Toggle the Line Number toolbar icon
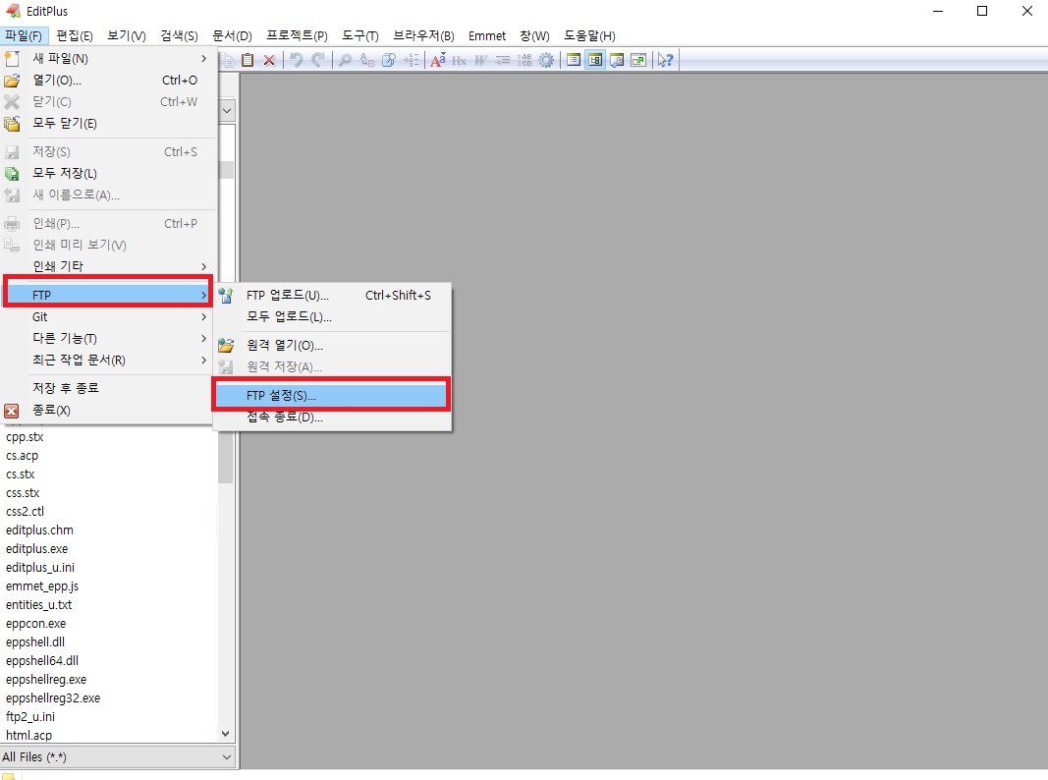 tap(524, 60)
